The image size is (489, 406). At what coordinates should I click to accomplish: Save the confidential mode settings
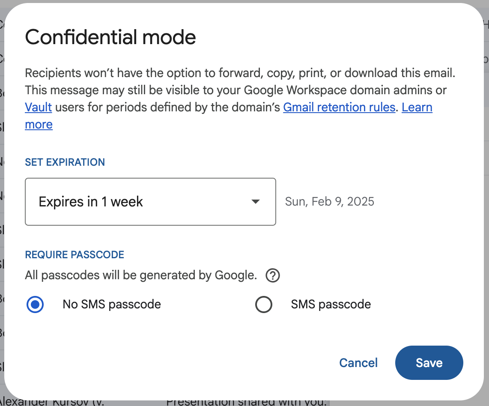[x=429, y=363]
